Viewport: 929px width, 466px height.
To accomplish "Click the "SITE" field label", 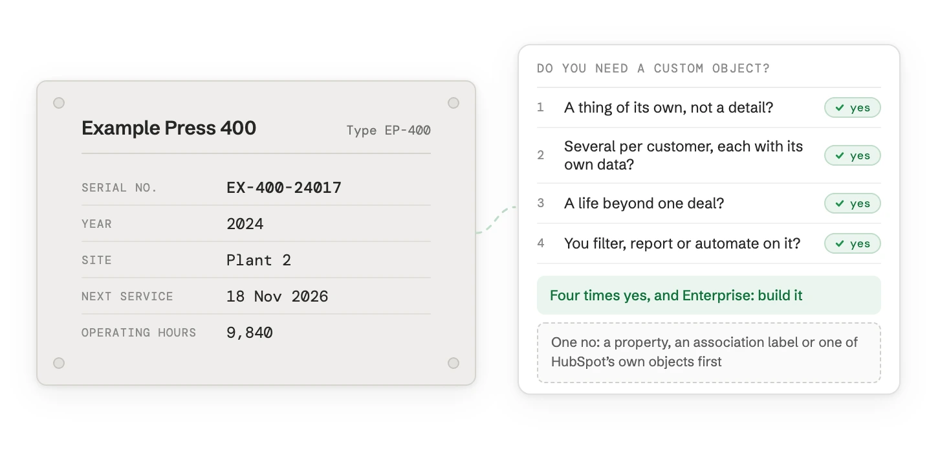I will pos(97,260).
